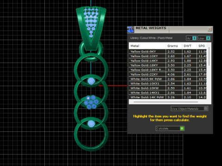This screenshot has height=166, width=222.
Task: Toggle Use Object Materials option
Action: pyautogui.click(x=190, y=109)
